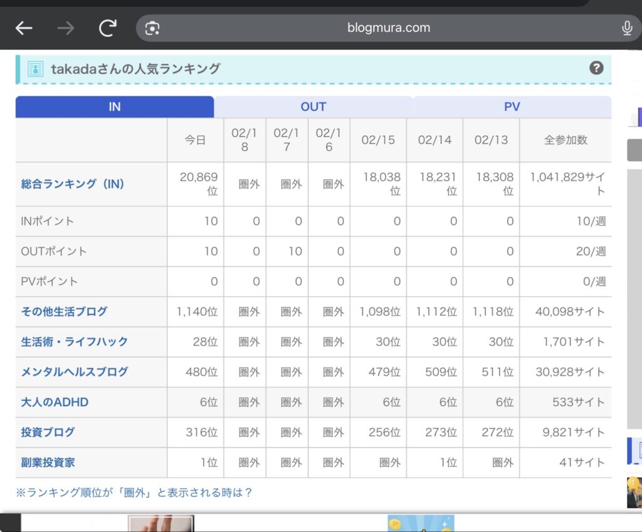Open その他生活ブログ category link
642x532 pixels.
(x=64, y=311)
